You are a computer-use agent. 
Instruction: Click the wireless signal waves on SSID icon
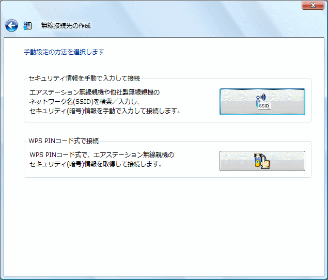[x=263, y=97]
